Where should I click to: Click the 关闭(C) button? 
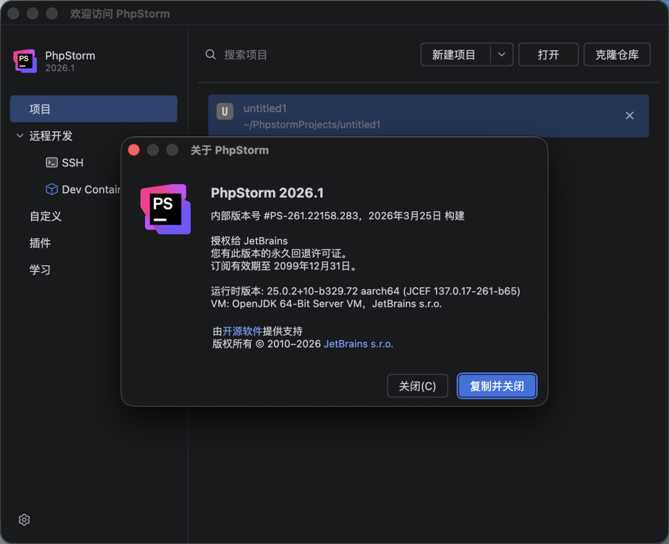418,386
